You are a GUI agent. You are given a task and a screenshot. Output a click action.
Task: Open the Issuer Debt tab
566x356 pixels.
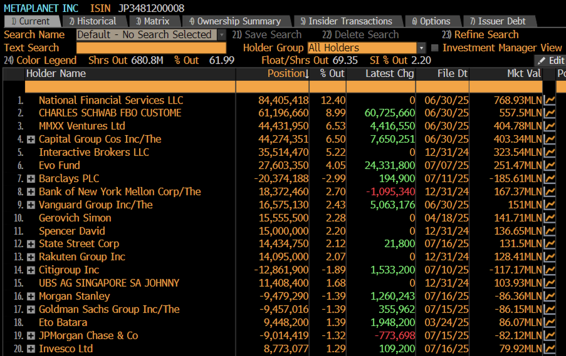click(501, 21)
